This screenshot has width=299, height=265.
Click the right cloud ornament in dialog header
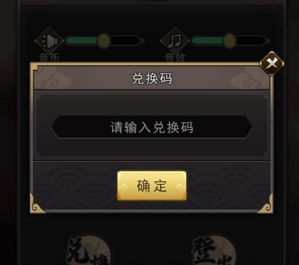pyautogui.click(x=248, y=78)
